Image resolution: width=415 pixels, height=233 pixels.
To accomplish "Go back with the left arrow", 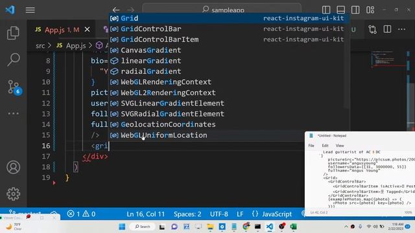I will tap(116, 10).
